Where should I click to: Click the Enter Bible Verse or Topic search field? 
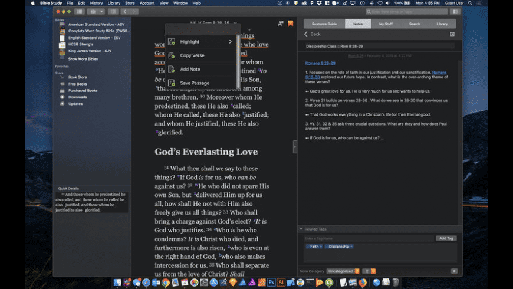[407, 11]
